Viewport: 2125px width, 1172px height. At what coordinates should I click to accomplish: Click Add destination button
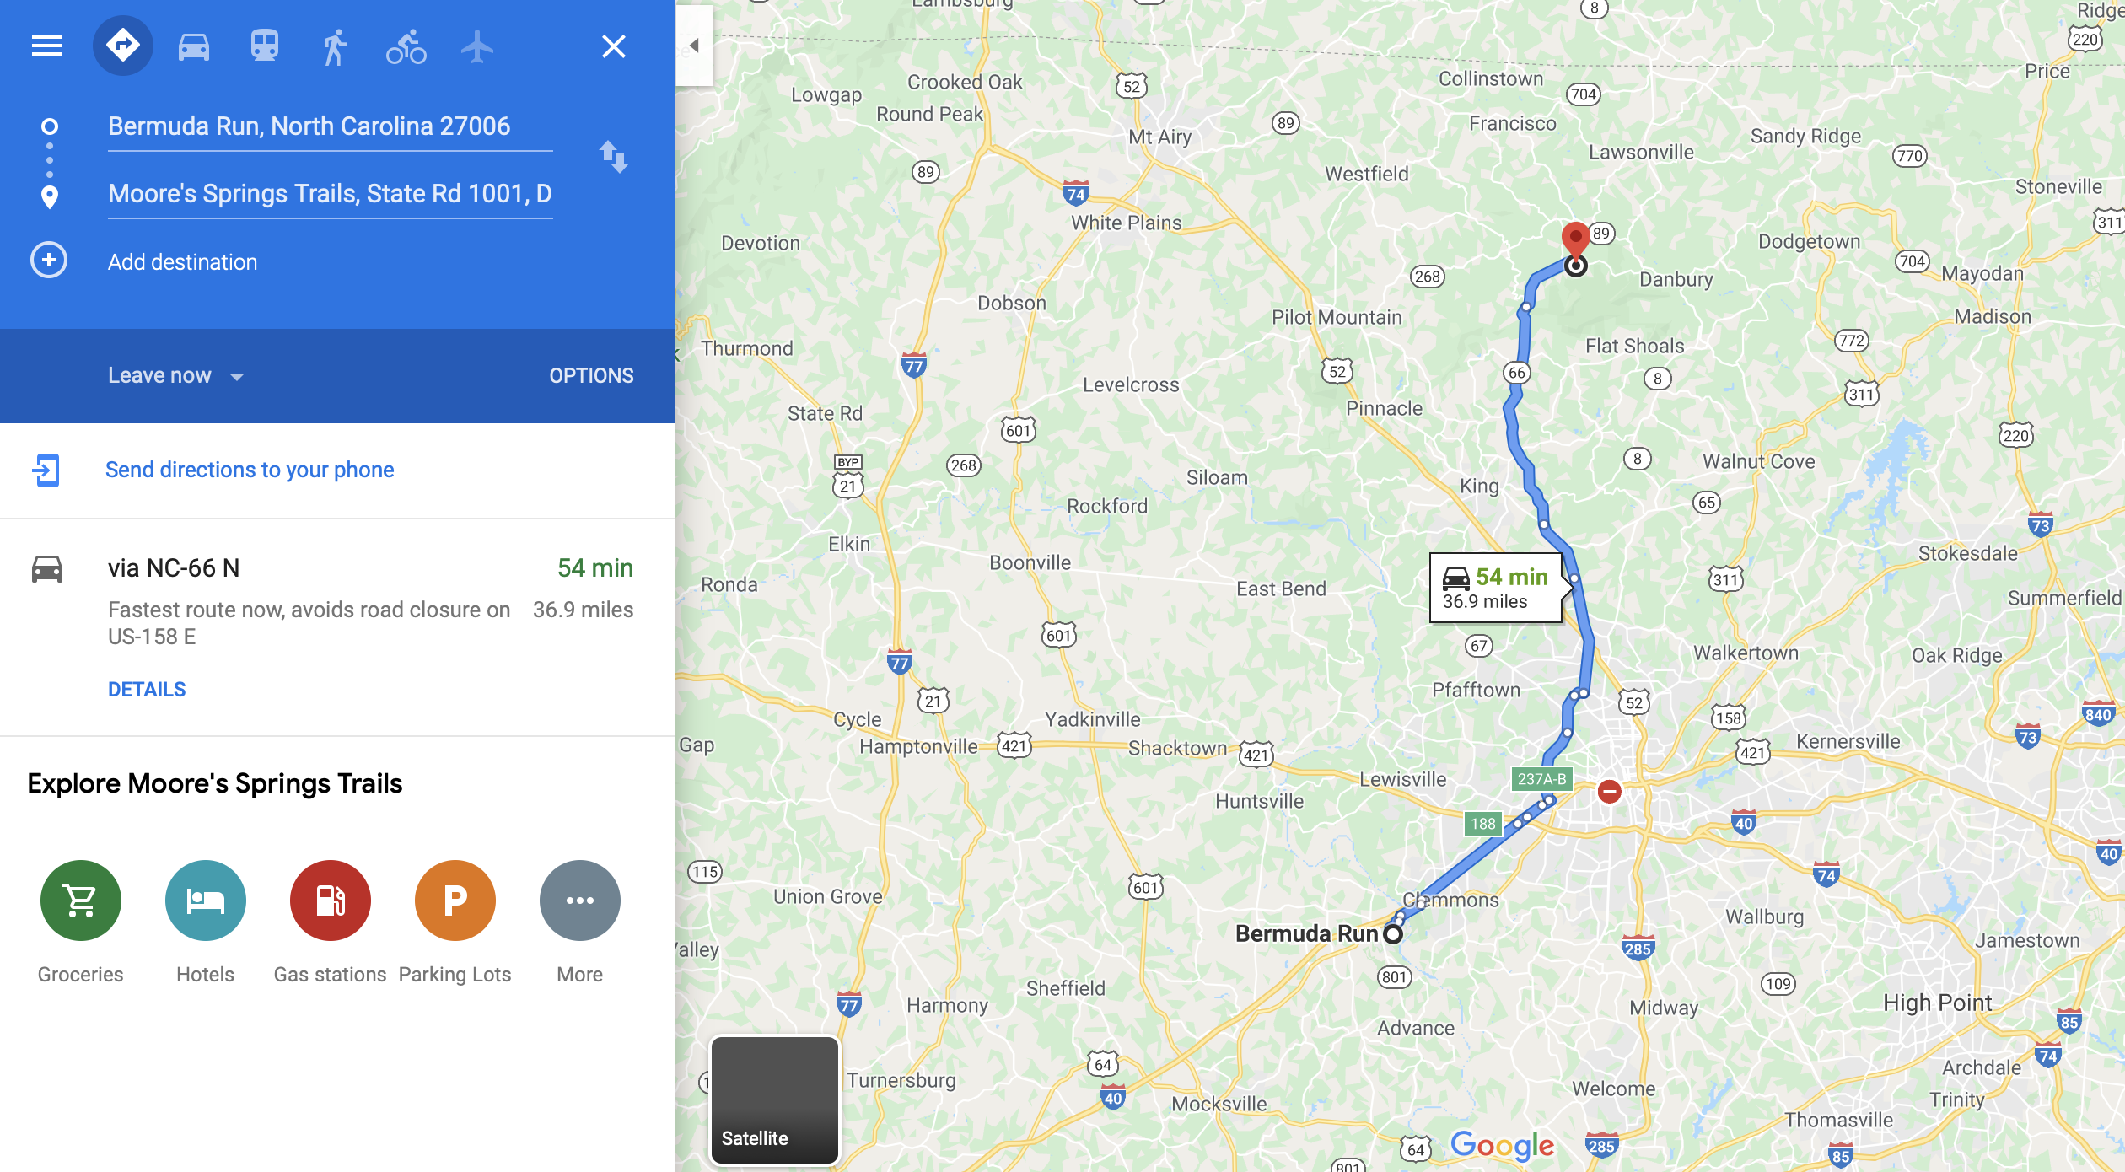(x=182, y=262)
